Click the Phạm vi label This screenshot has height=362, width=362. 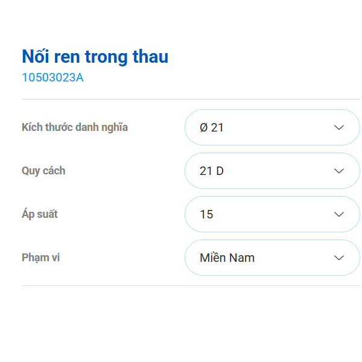[40, 258]
